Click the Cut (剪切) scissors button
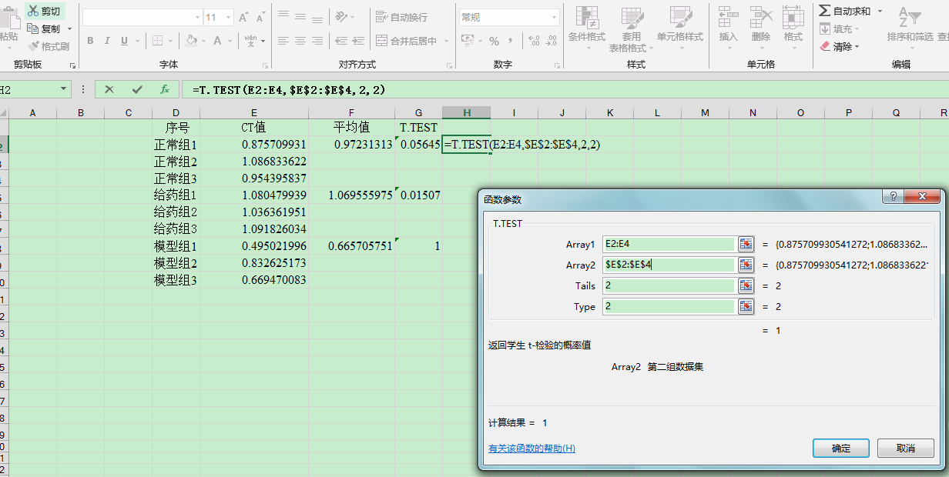Viewport: 949px width, 477px height. tap(43, 12)
